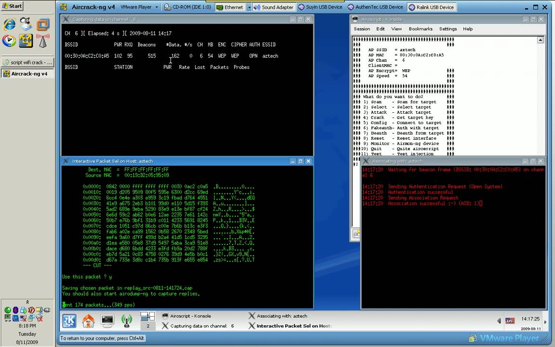The image size is (555, 347).
Task: Open Bookmarks menu in Airoscript Konsole
Action: (421, 29)
